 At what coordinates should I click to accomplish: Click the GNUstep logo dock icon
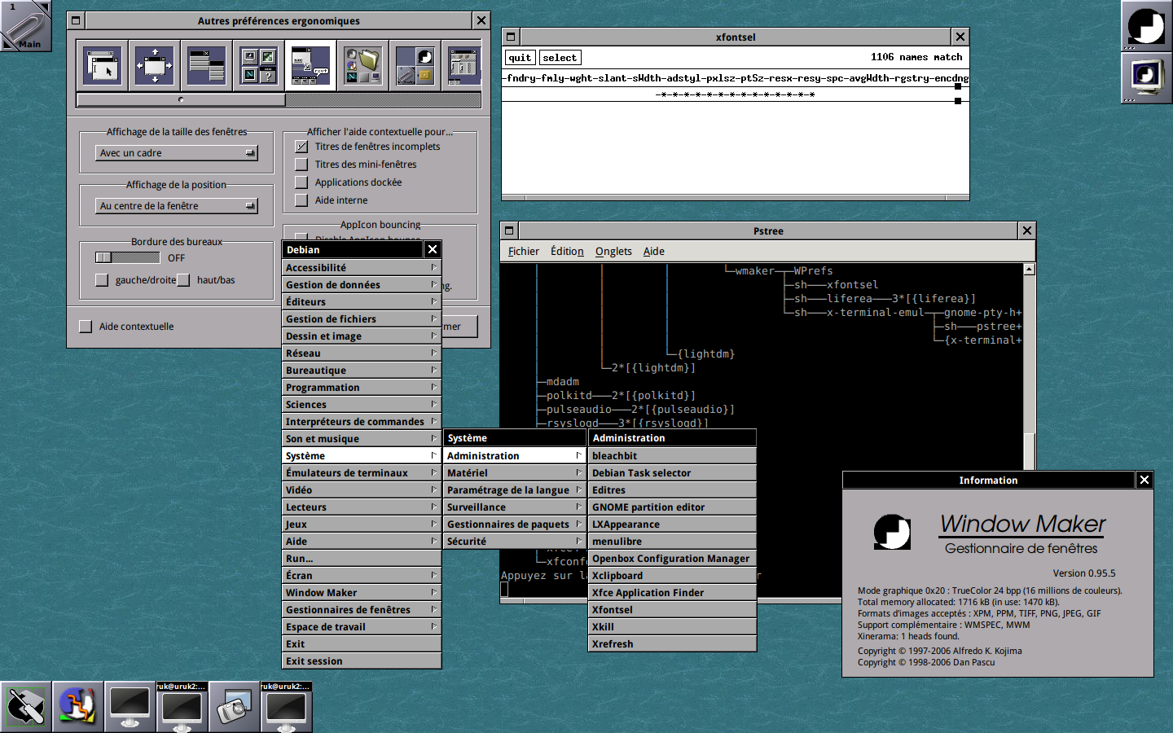[x=1147, y=26]
